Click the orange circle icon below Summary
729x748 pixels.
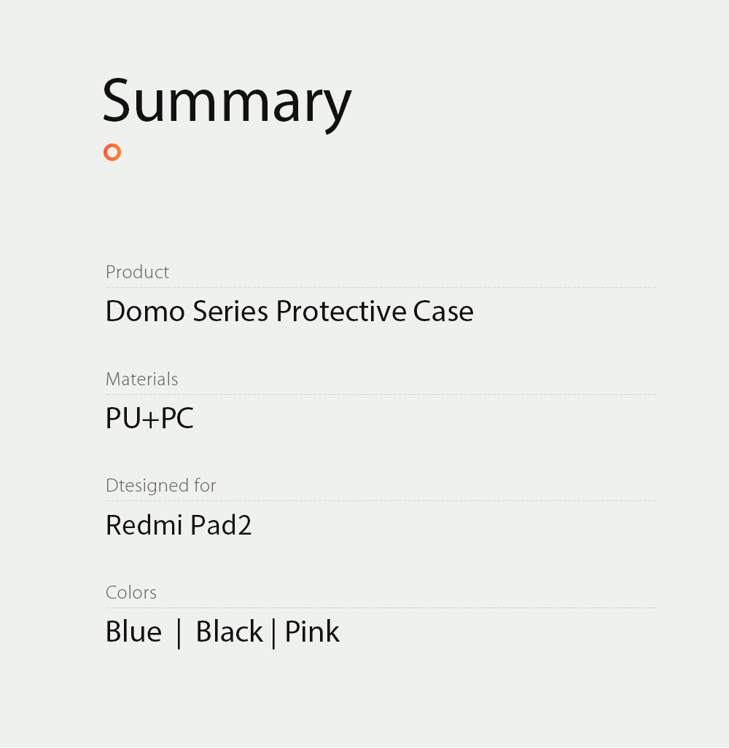tap(112, 152)
